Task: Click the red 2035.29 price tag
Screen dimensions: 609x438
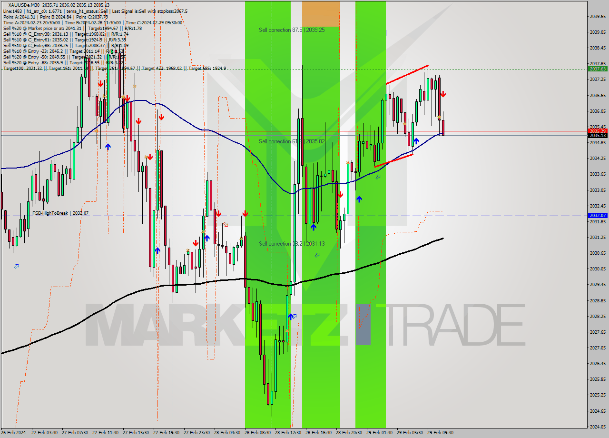Action: click(x=598, y=131)
